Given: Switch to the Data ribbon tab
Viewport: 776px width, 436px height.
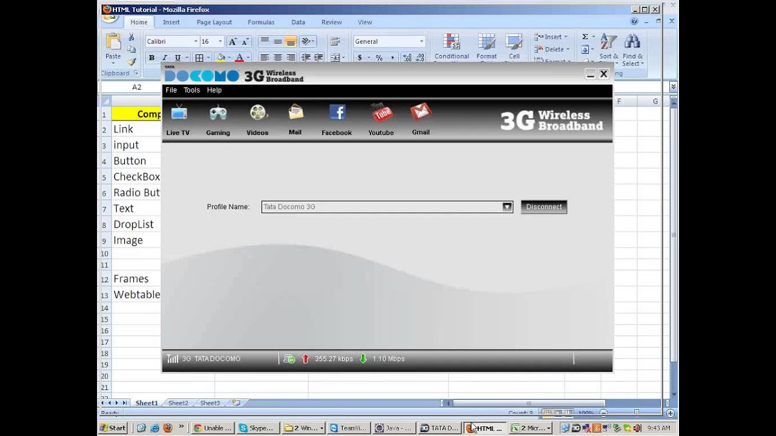Looking at the screenshot, I should 298,22.
